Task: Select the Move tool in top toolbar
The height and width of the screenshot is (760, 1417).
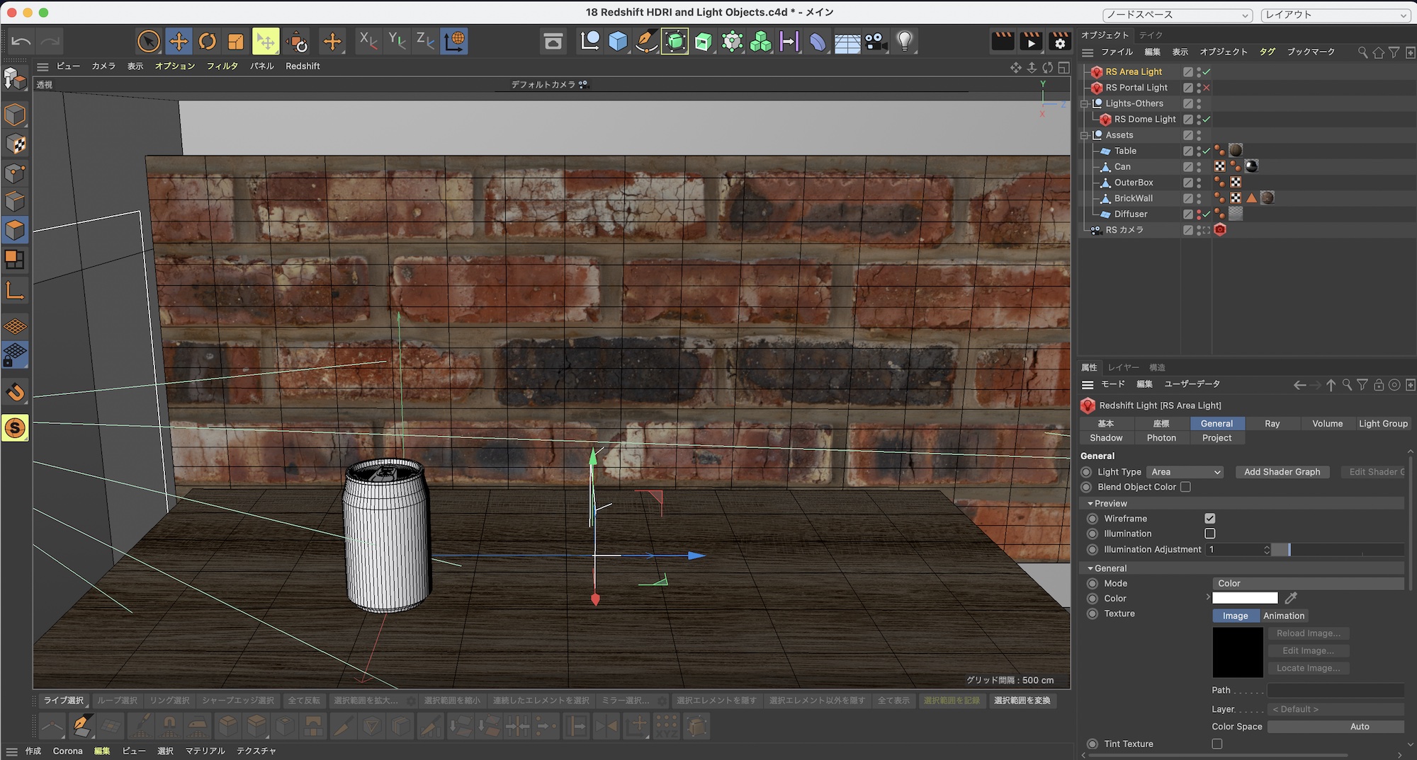Action: tap(179, 42)
